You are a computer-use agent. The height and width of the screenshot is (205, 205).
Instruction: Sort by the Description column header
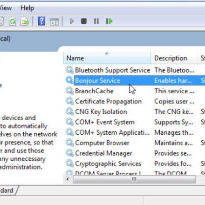pos(174,58)
